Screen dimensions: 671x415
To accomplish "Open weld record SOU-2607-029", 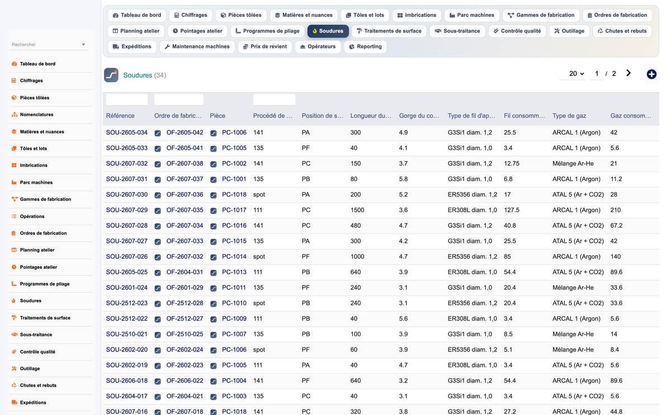I will tap(127, 211).
